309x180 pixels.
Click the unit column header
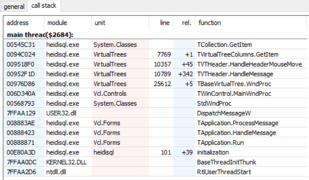120,23
